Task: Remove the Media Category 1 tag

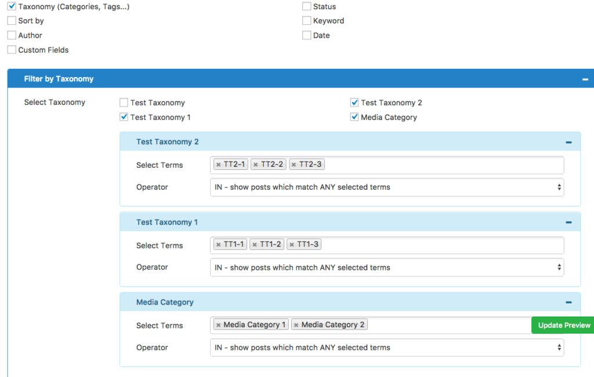Action: click(x=219, y=325)
